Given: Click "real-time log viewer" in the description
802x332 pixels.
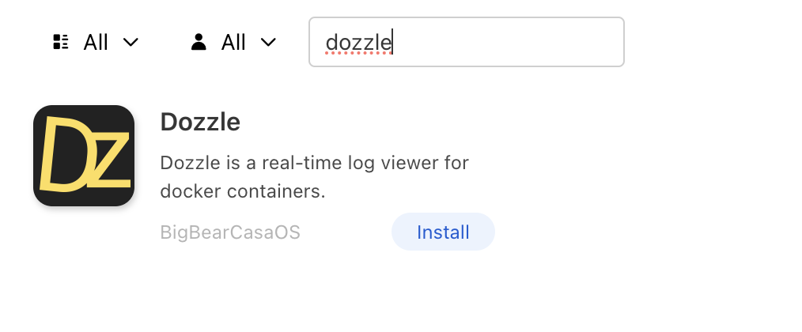Looking at the screenshot, I should click(336, 163).
